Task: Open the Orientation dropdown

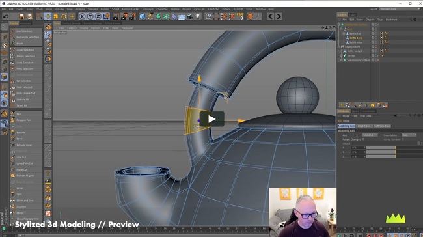Action: click(x=409, y=135)
